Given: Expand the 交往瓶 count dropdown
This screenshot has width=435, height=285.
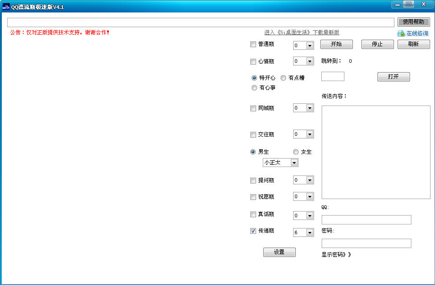Looking at the screenshot, I should coord(310,134).
